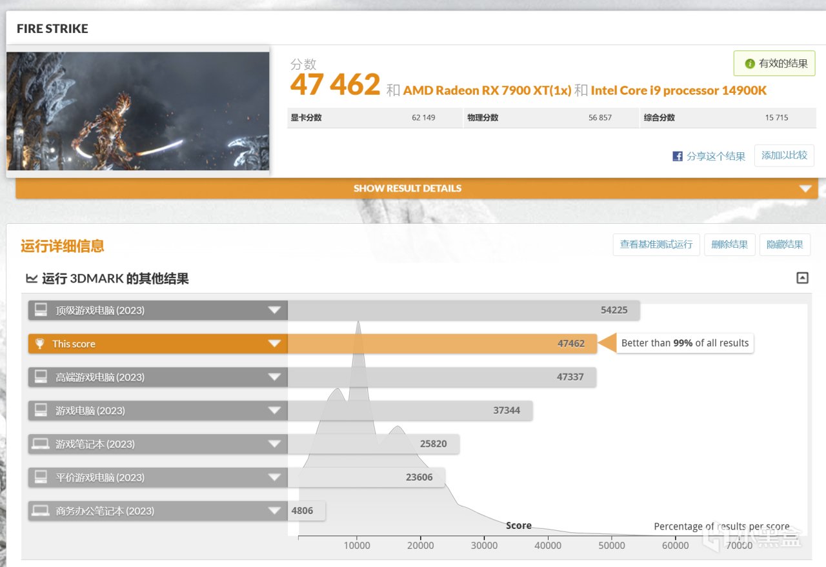Click the 游戏电脑 (2023) label

point(90,411)
